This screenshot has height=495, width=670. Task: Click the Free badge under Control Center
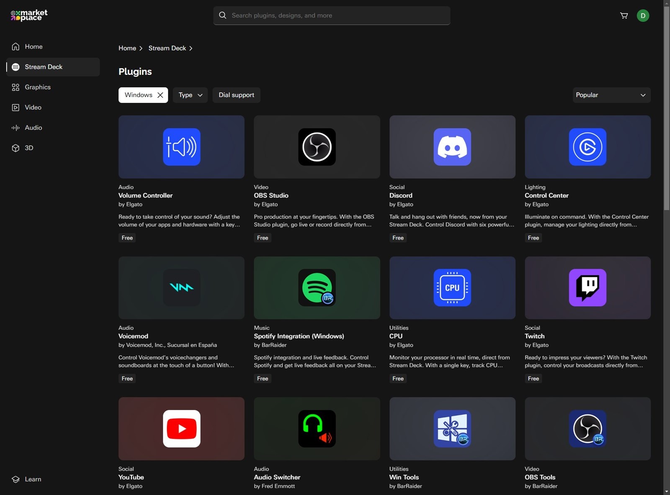pyautogui.click(x=533, y=238)
